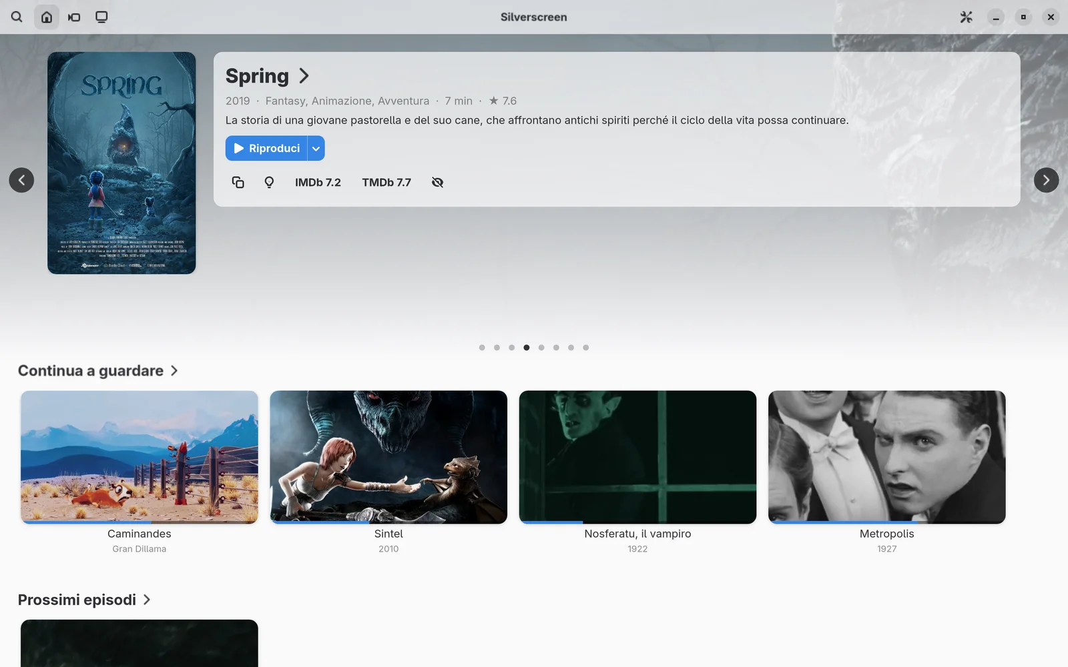Open the preferences tools icon
Screen dimensions: 1068x667
pyautogui.click(x=966, y=17)
